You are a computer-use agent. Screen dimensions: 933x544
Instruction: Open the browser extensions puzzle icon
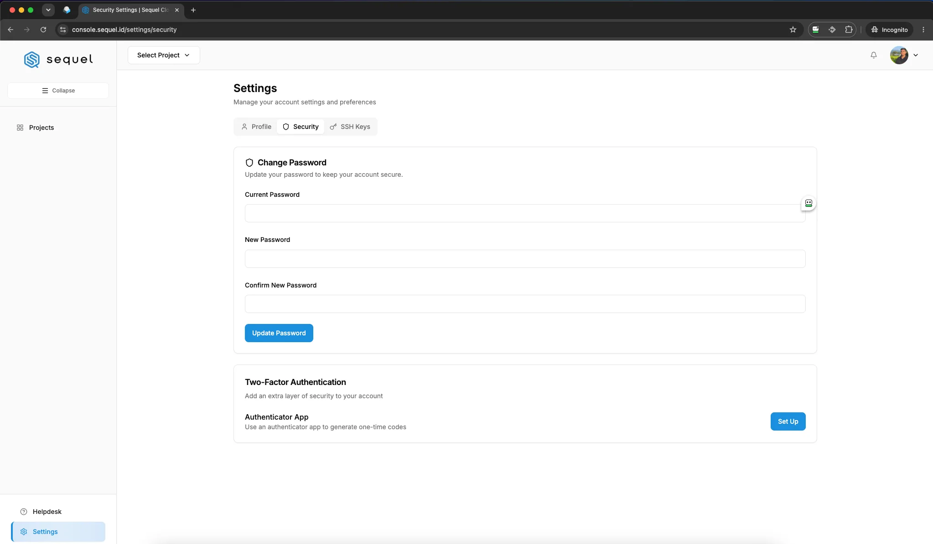click(x=848, y=30)
